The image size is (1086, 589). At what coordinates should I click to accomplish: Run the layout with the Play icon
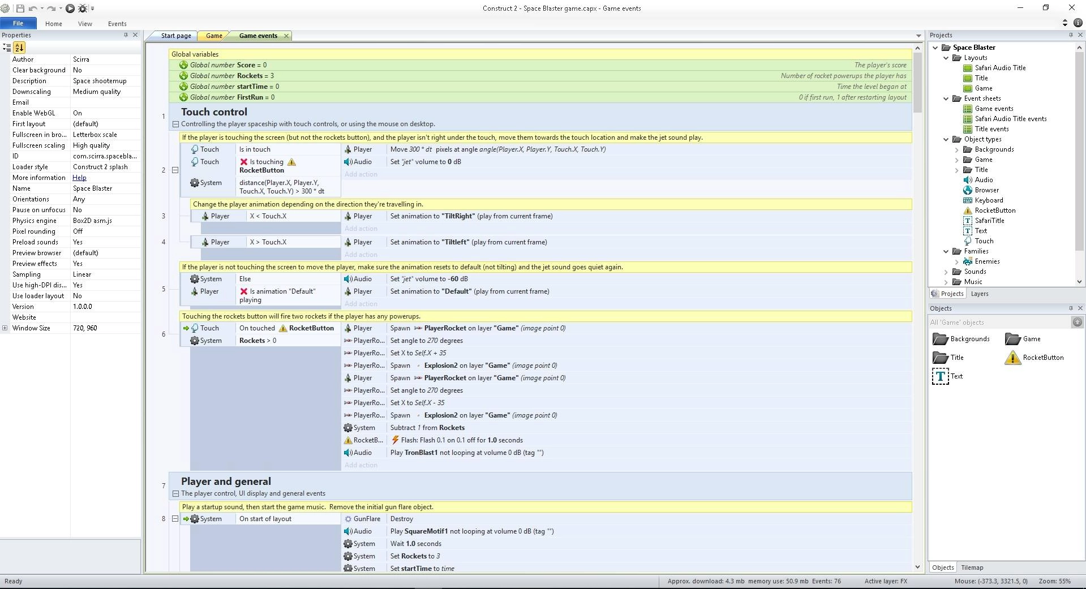tap(70, 8)
